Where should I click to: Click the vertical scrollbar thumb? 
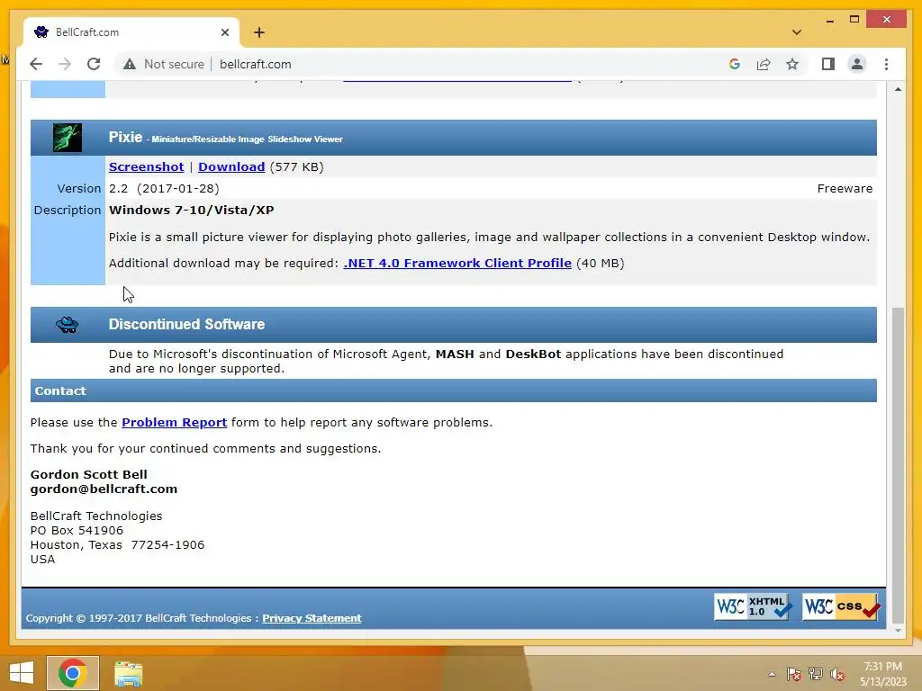click(898, 465)
